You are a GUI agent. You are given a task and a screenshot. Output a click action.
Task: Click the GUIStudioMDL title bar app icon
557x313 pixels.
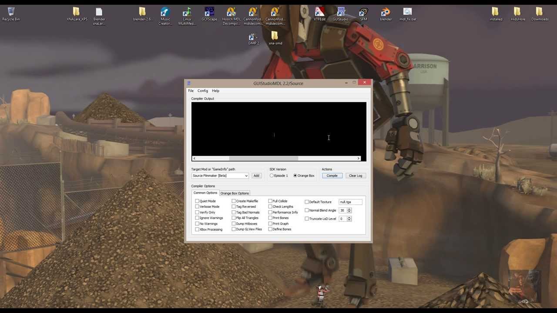tap(189, 83)
